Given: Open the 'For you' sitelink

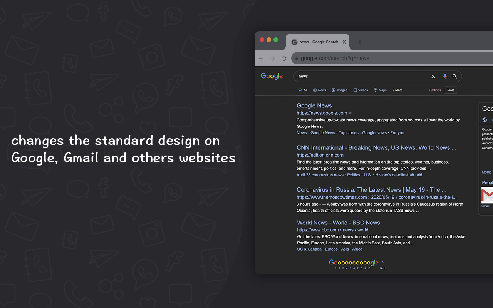Looking at the screenshot, I should click(x=397, y=133).
